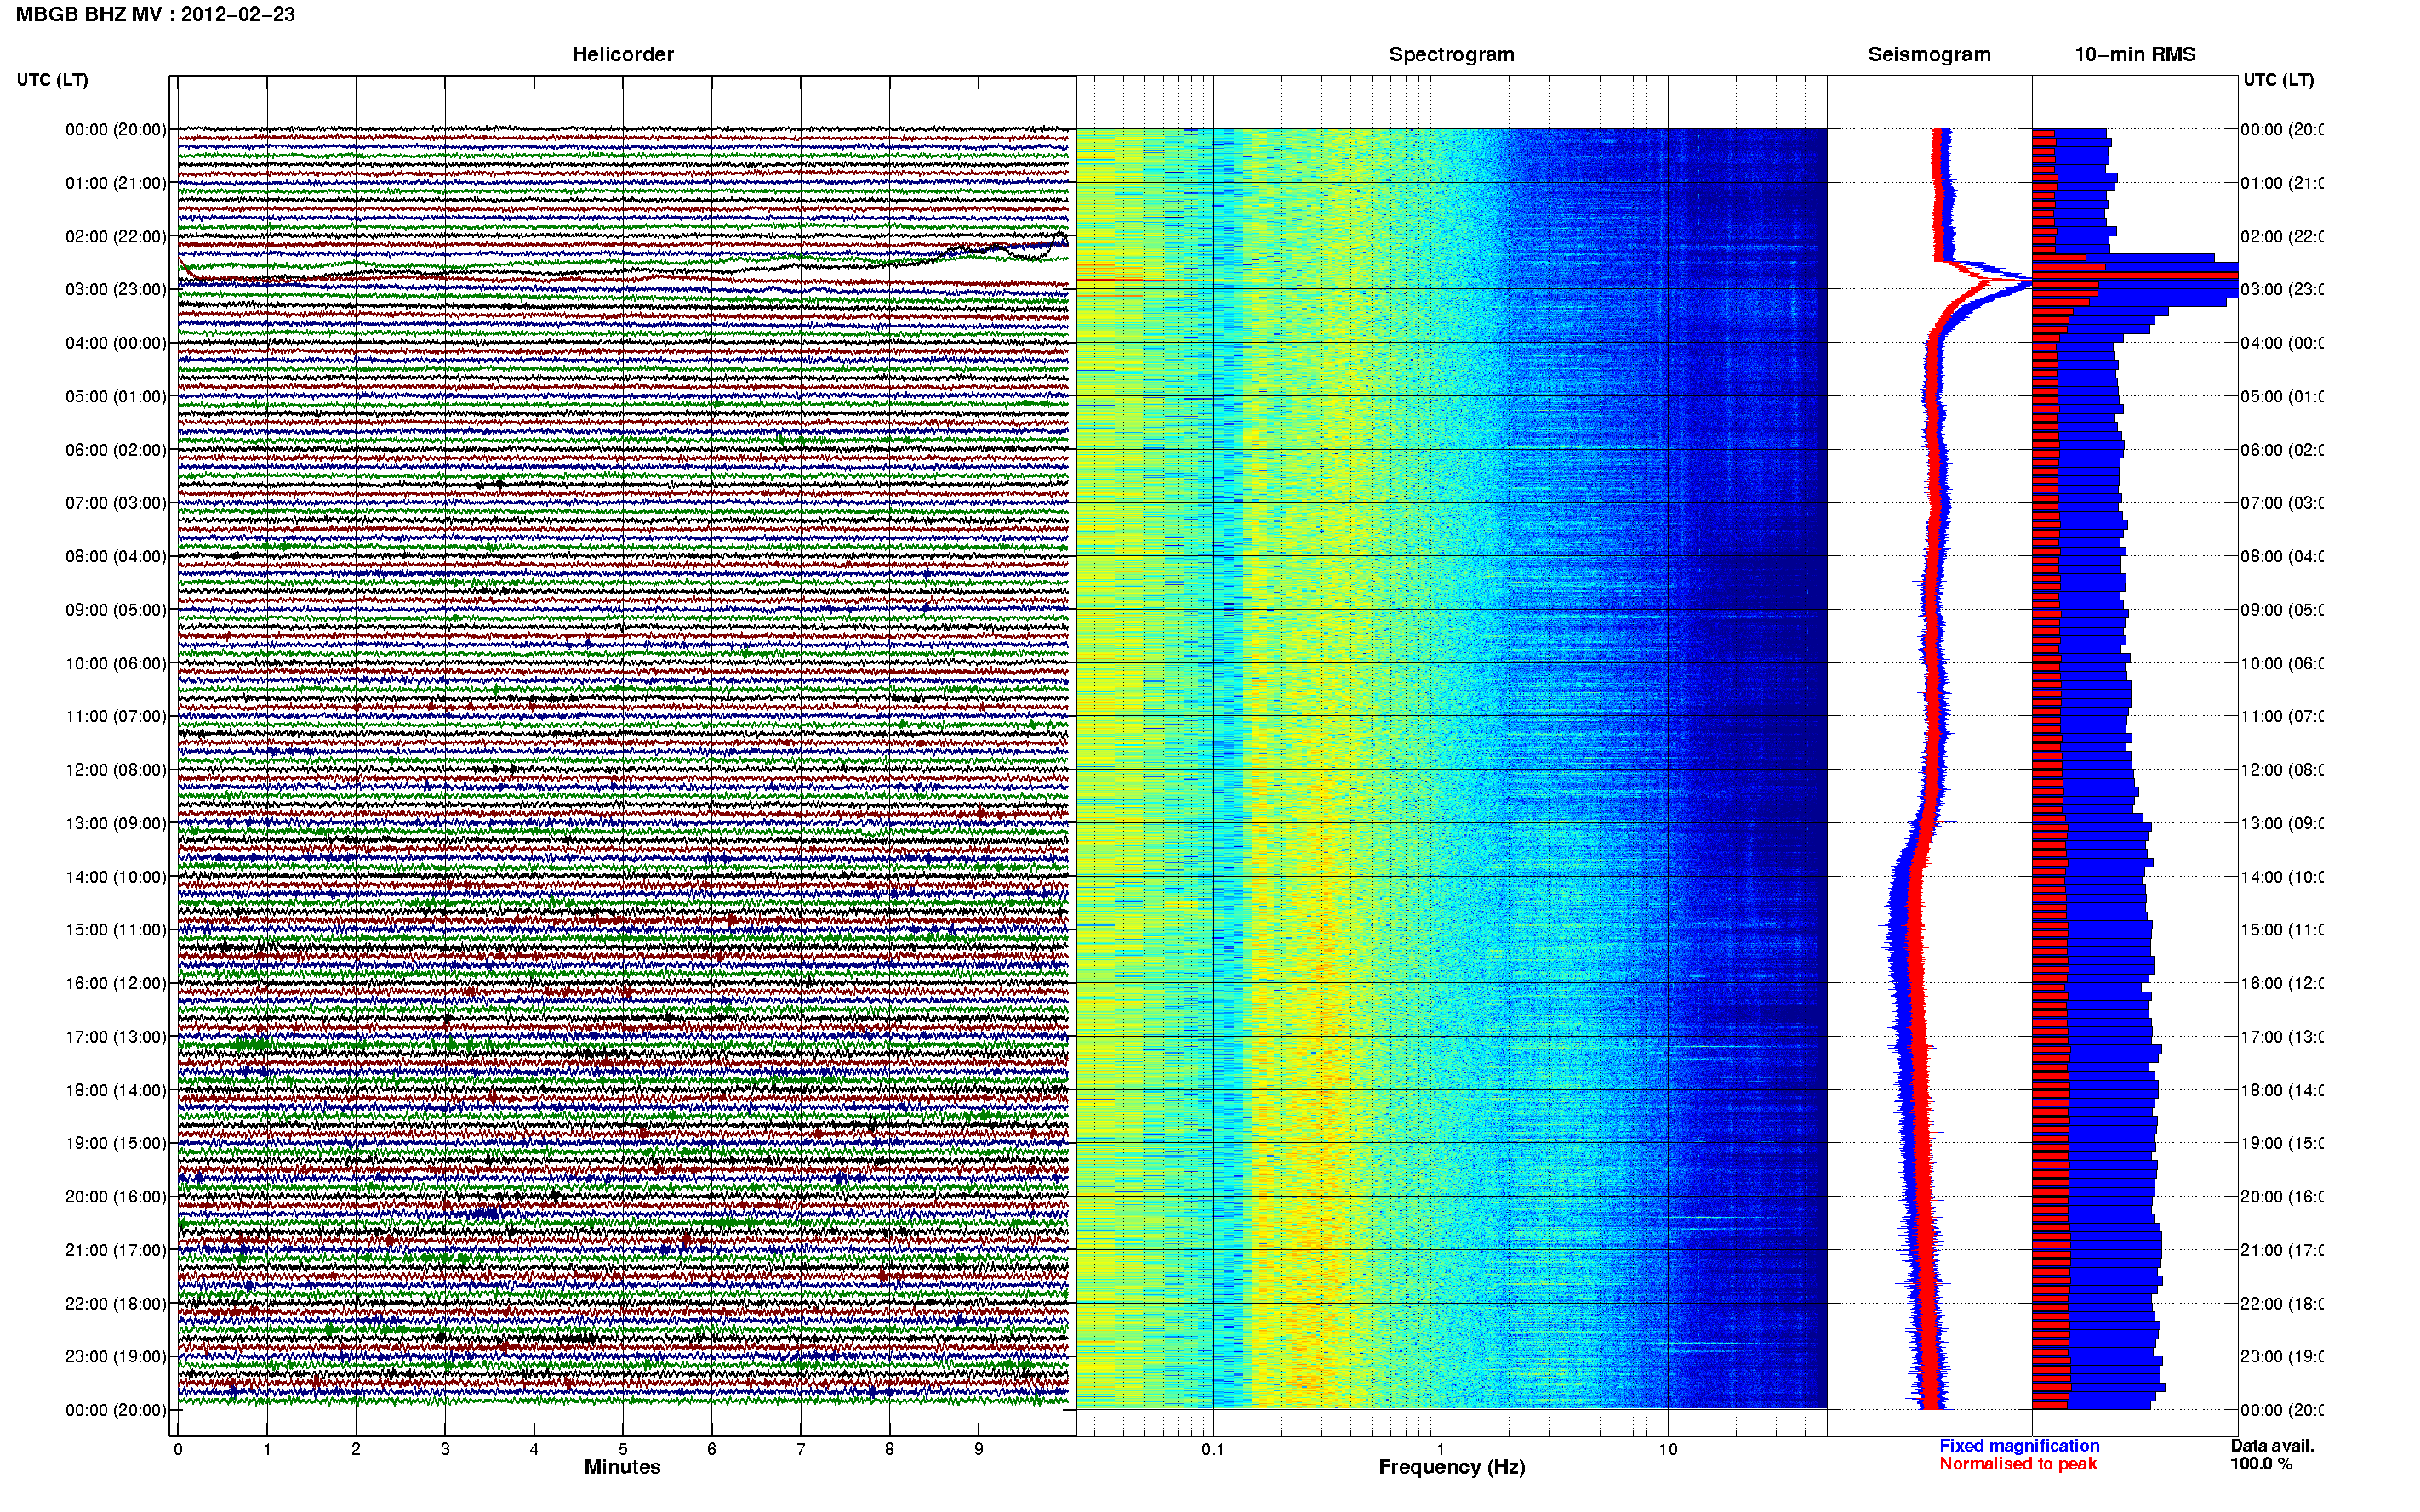The height and width of the screenshot is (1512, 2420).
Task: Click the title 'MBGB BHZ MV : 2012-02-23'
Action: 155,14
